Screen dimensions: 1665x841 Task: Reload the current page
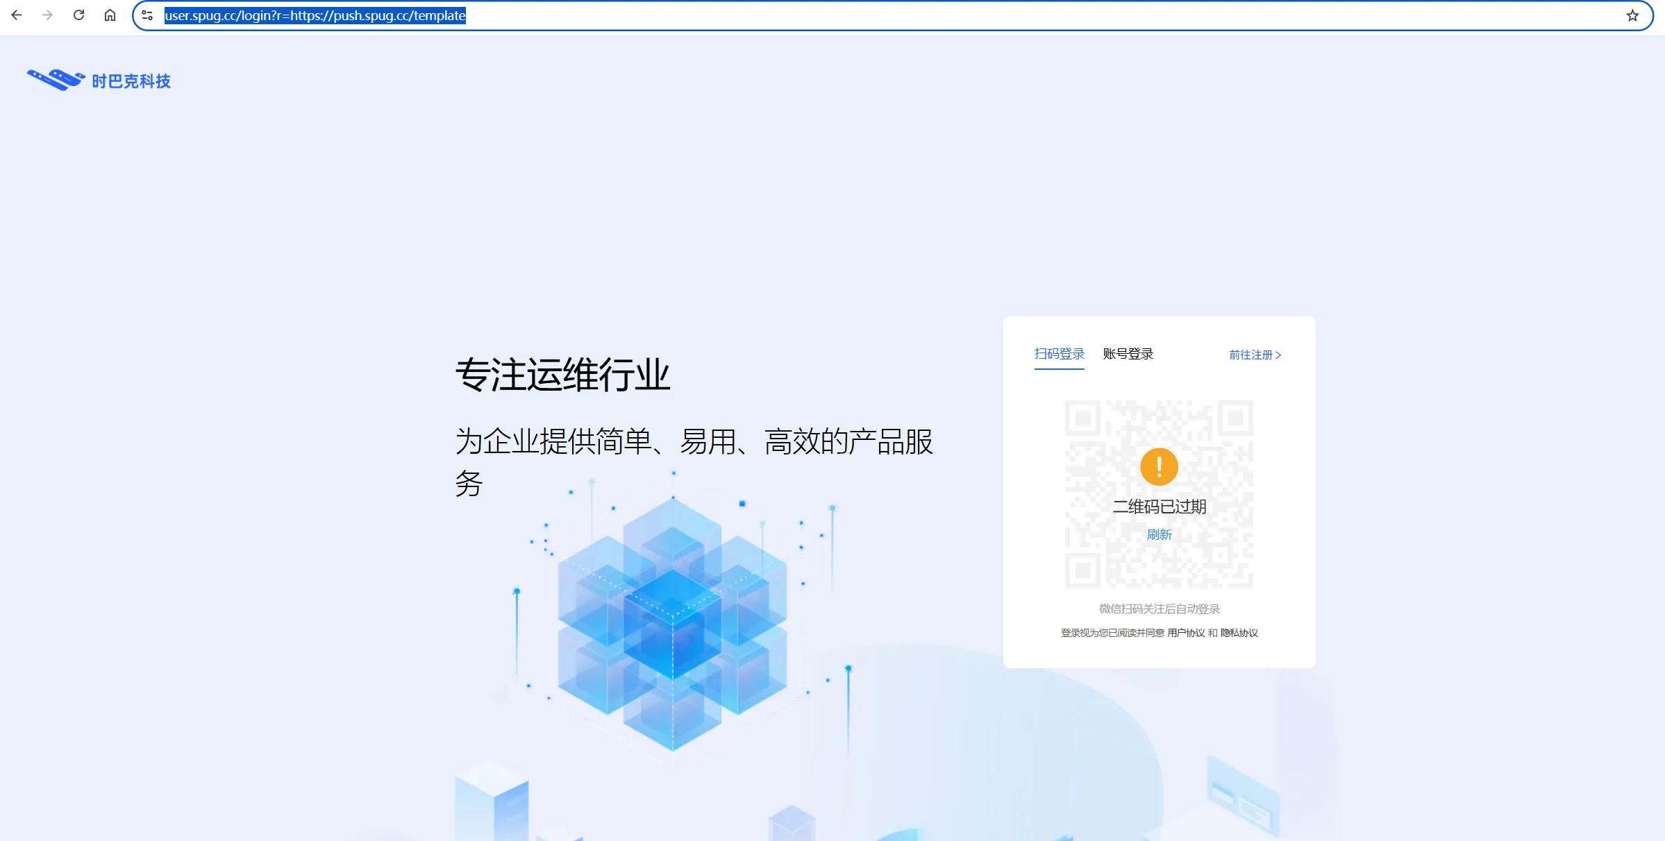[x=78, y=15]
